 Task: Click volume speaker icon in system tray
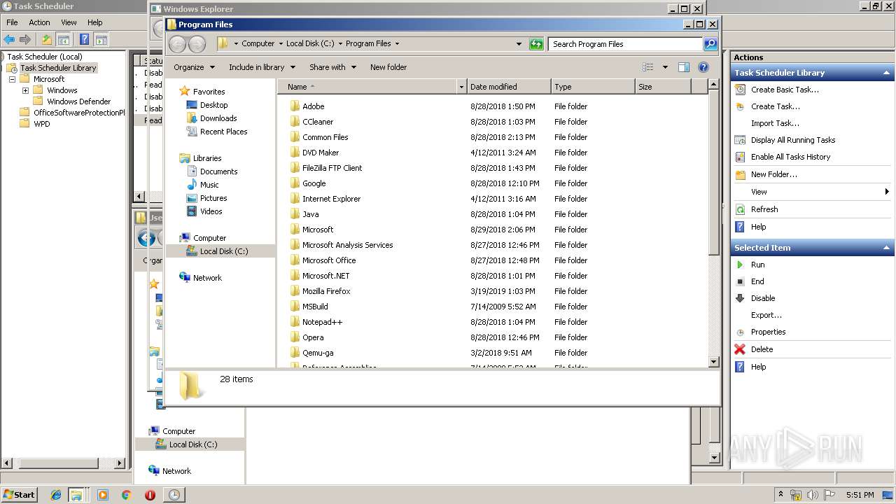(x=813, y=495)
